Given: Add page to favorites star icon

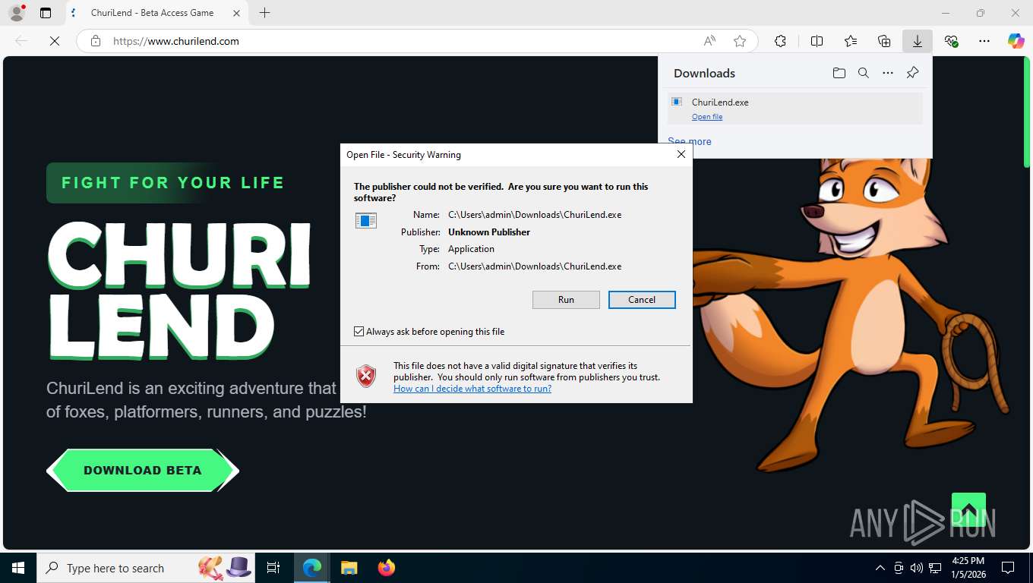Looking at the screenshot, I should (740, 41).
